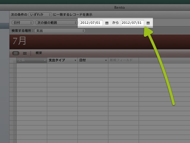Screen dimensions: 190x143
Task: Switch to table list view icon
Action: coord(16,53)
